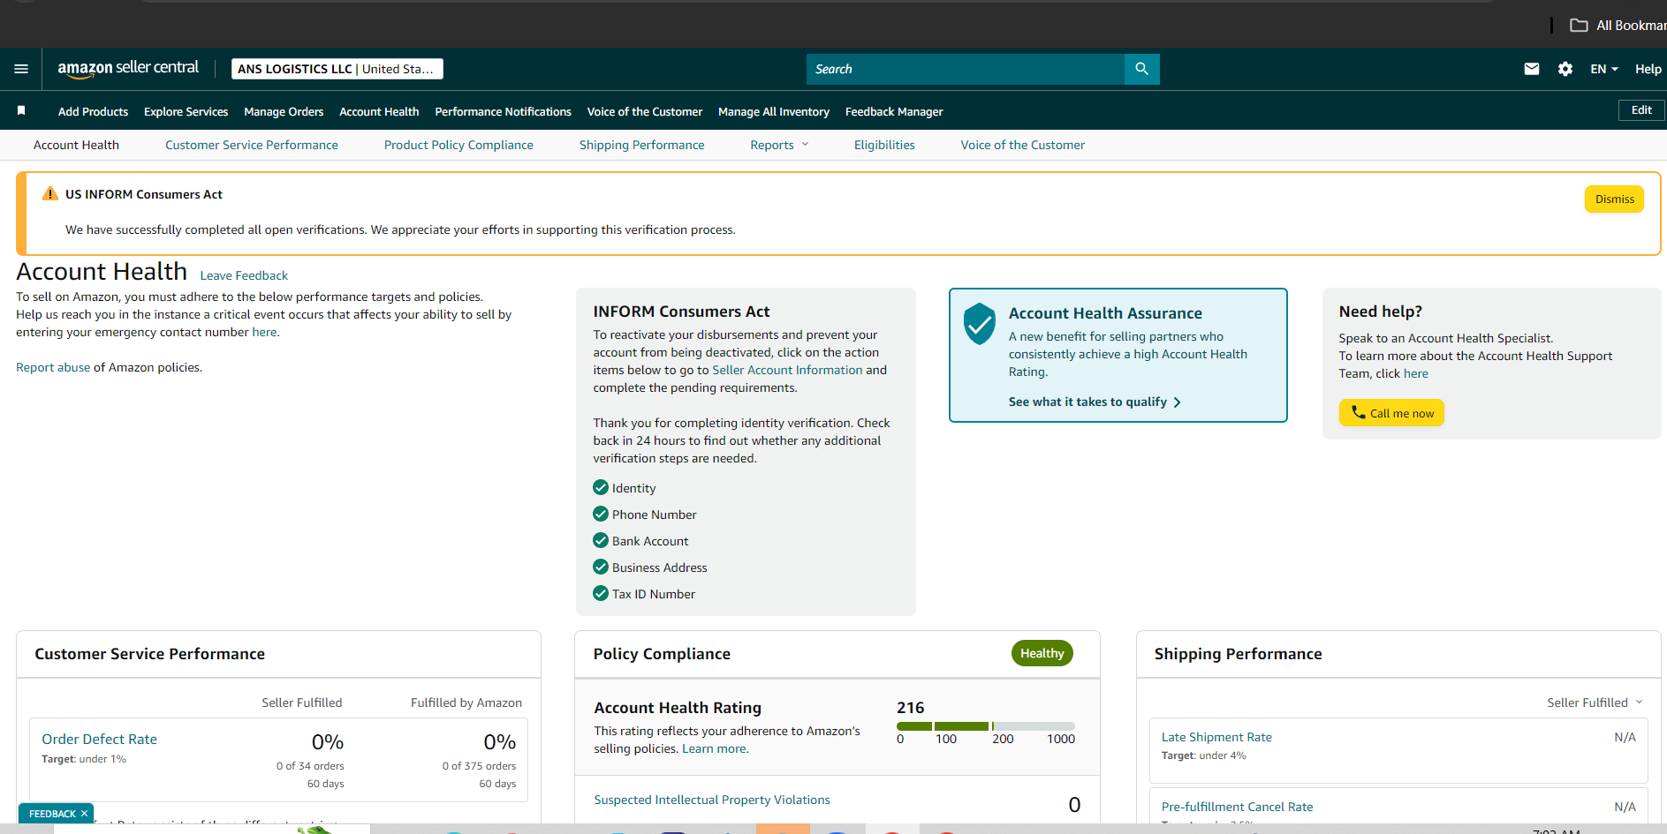The width and height of the screenshot is (1667, 834).
Task: Open the ANS LOGISTICS LLC account switcher
Action: [x=337, y=69]
